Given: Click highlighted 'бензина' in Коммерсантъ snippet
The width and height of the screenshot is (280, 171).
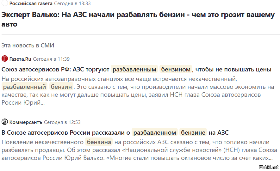Looking at the screenshot, I should point(99,142).
